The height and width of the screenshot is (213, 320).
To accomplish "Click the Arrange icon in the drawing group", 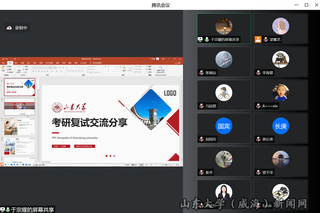I will pyautogui.click(x=124, y=69).
